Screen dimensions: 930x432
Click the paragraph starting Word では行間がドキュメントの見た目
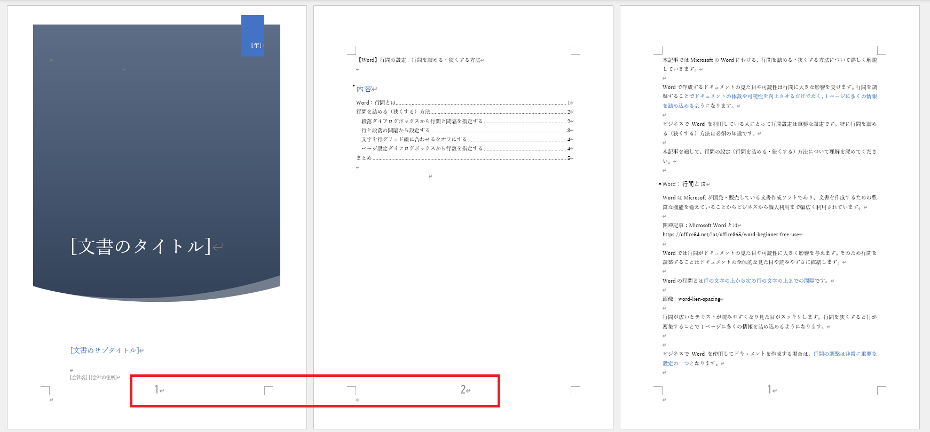click(x=770, y=258)
